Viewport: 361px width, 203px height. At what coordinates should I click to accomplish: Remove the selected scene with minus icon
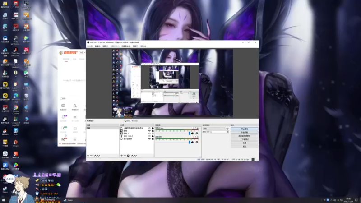(x=91, y=156)
